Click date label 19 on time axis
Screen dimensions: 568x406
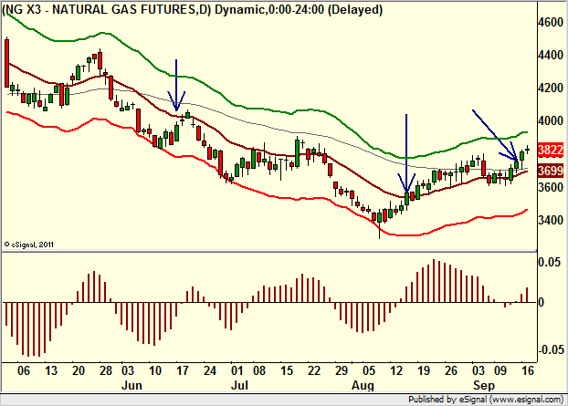[423, 370]
